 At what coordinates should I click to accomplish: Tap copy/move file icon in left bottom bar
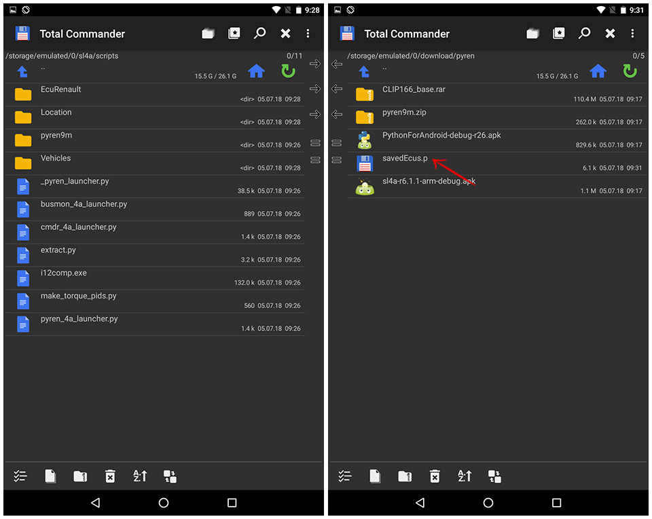click(x=50, y=476)
